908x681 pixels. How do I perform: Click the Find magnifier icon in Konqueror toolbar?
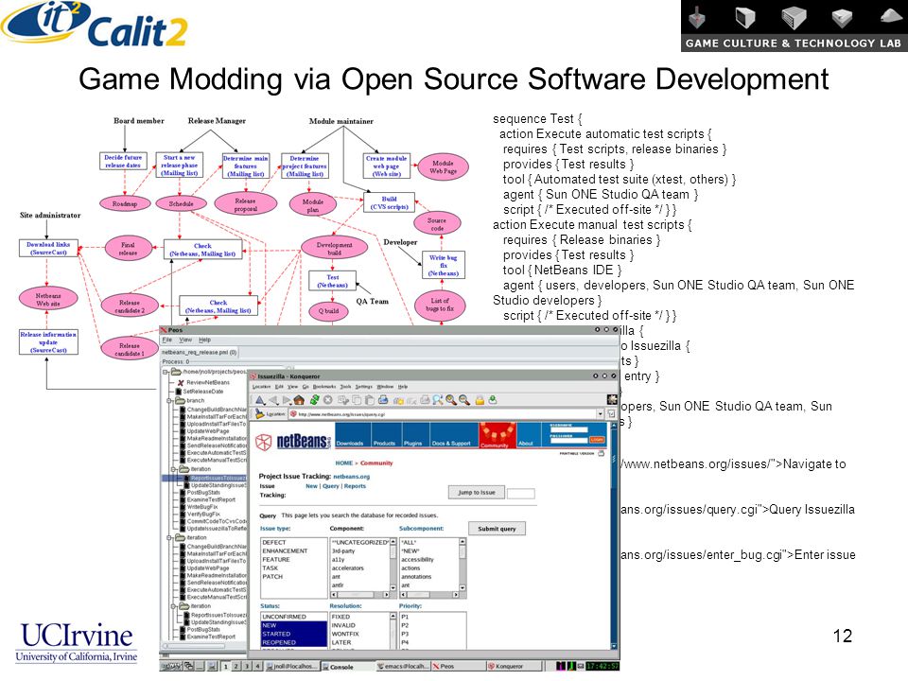pyautogui.click(x=438, y=399)
